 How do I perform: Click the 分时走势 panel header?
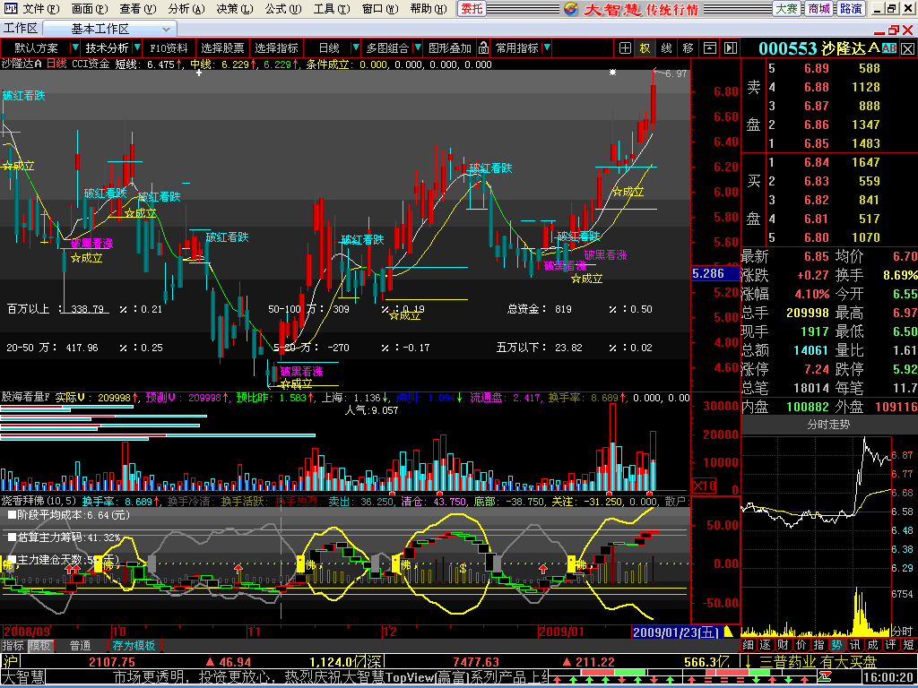point(827,425)
